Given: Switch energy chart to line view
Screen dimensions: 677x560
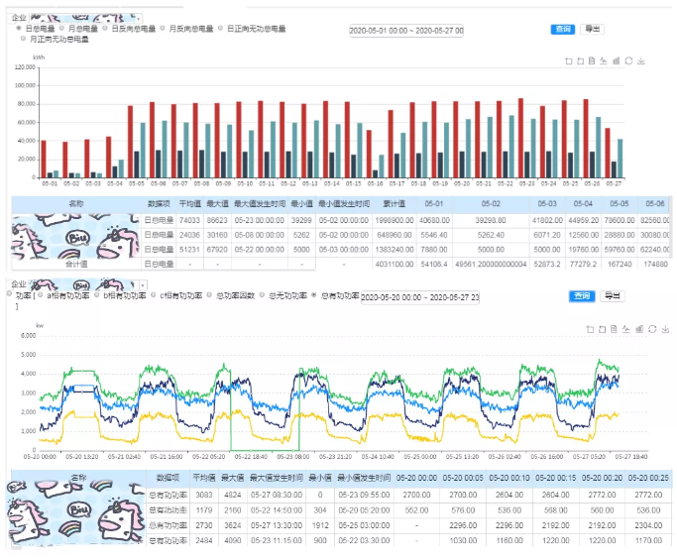Looking at the screenshot, I should (x=604, y=60).
